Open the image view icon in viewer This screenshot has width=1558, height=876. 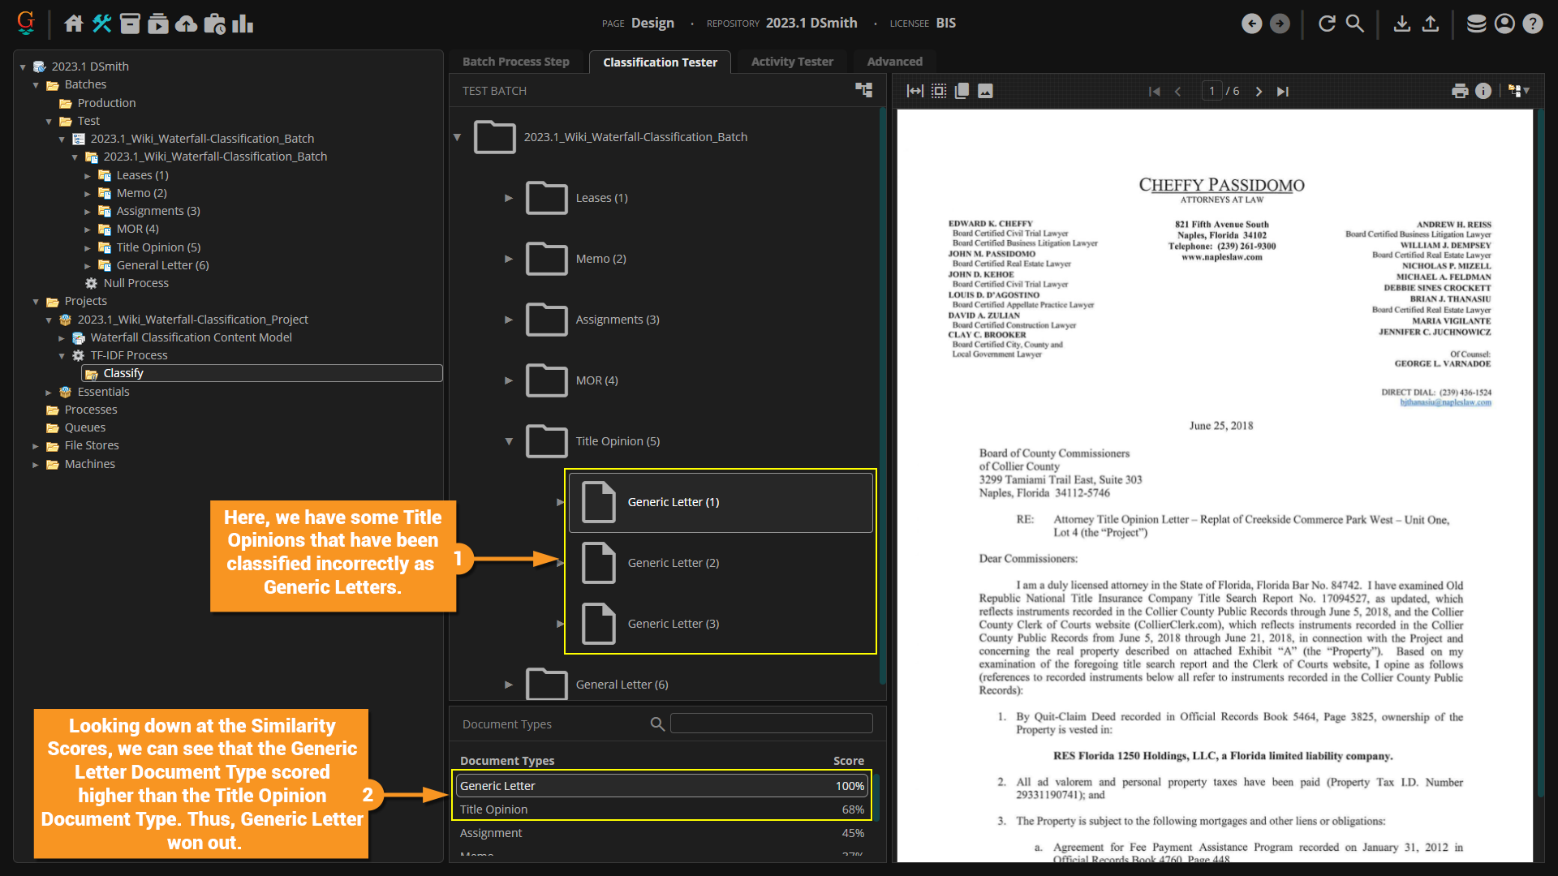[x=985, y=91]
